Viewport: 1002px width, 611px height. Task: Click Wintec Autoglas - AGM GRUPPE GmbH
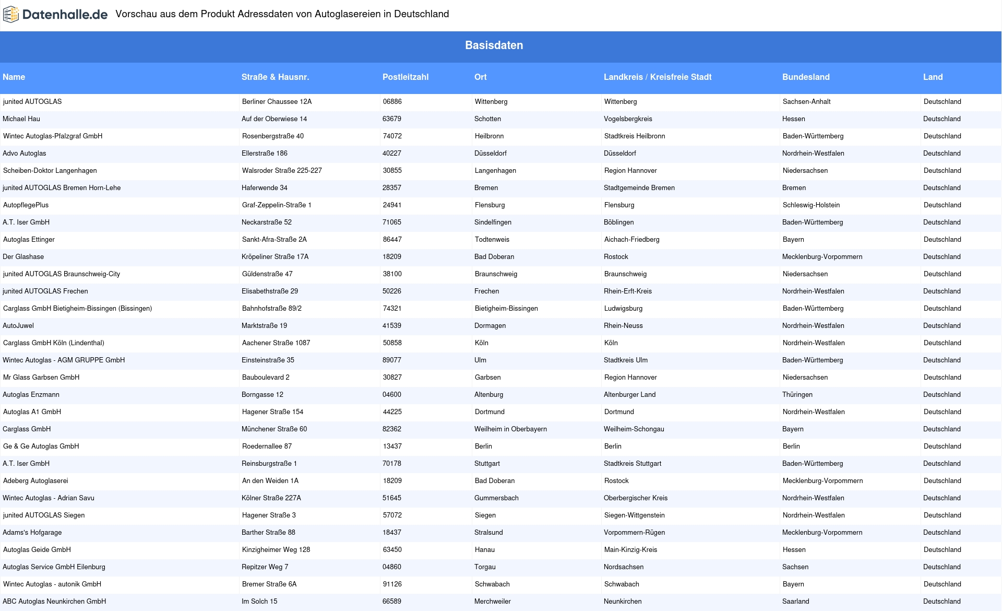[64, 360]
